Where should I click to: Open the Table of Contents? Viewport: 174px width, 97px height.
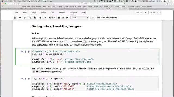[107, 18]
